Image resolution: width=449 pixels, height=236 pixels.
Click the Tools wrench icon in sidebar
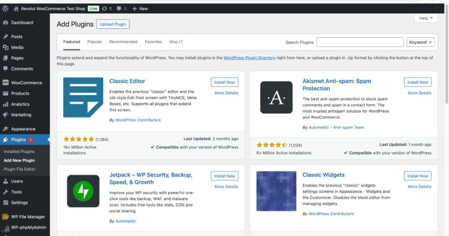5,192
